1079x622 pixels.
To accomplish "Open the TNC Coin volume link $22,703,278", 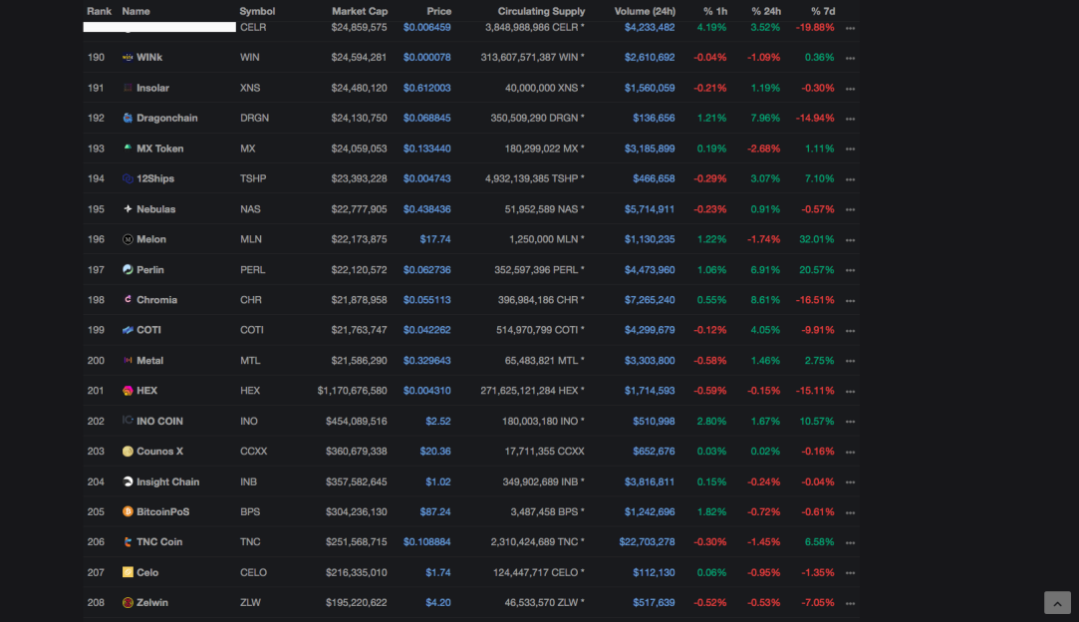I will pyautogui.click(x=647, y=542).
